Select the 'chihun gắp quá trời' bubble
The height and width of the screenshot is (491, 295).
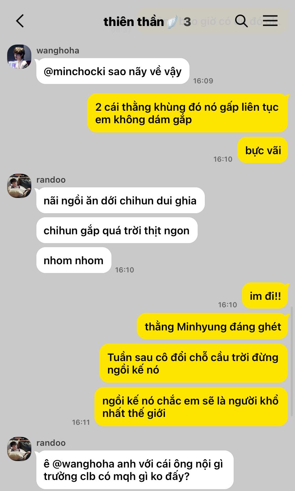(x=117, y=230)
